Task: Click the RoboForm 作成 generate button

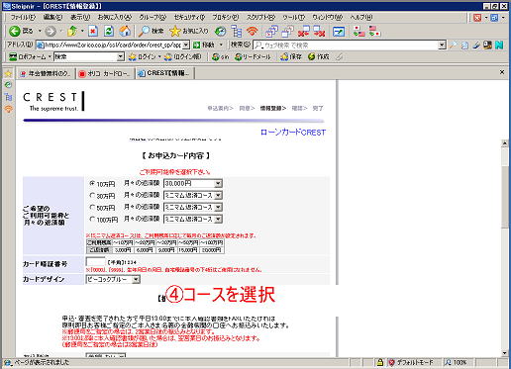Action: 319,56
